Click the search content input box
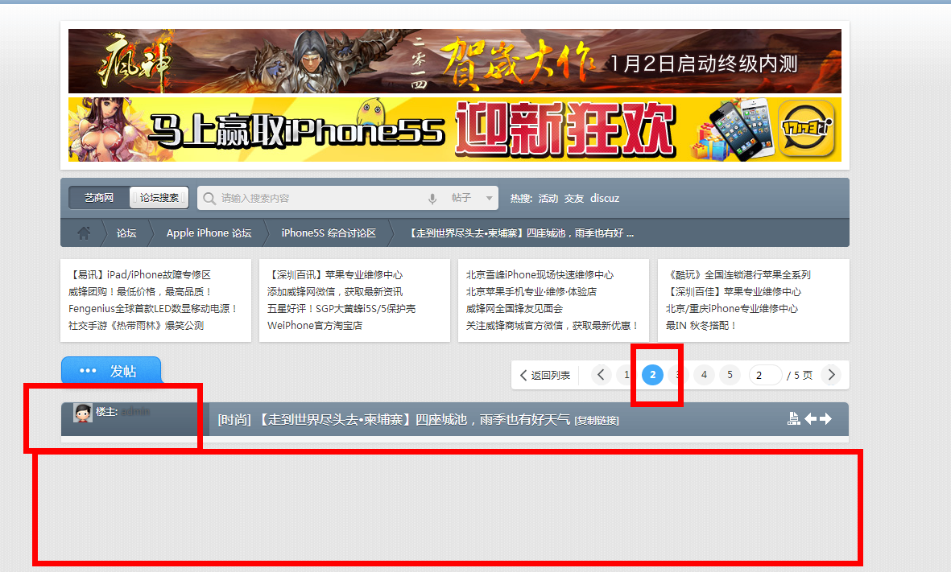 coord(320,198)
